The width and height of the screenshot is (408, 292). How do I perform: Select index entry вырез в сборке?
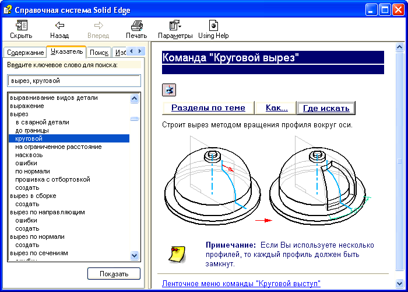click(33, 196)
